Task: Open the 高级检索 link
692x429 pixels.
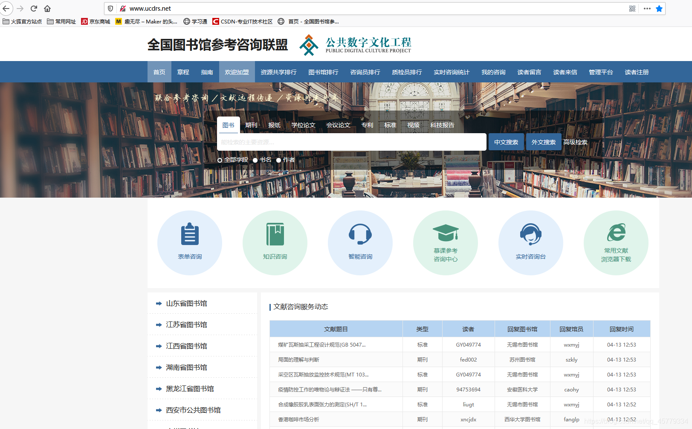Action: [x=576, y=142]
